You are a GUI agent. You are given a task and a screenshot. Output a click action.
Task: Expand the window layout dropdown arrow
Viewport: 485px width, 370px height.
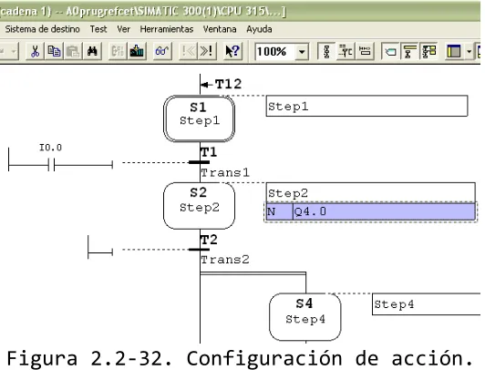tap(469, 51)
